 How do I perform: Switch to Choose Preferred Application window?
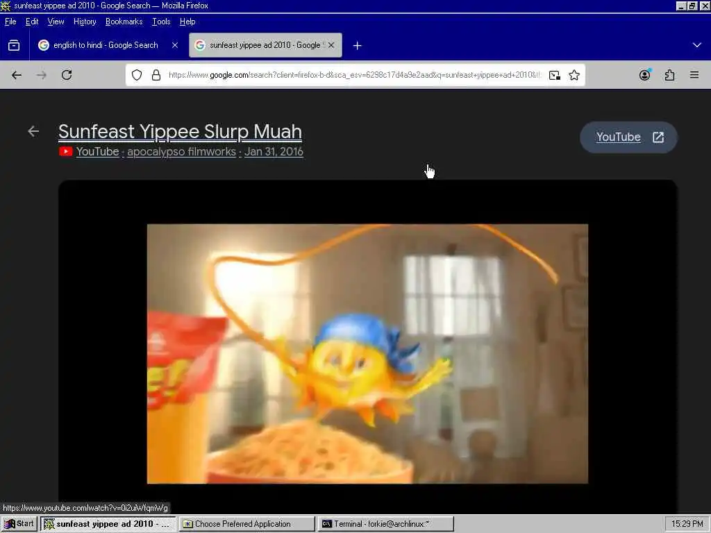[x=246, y=524]
